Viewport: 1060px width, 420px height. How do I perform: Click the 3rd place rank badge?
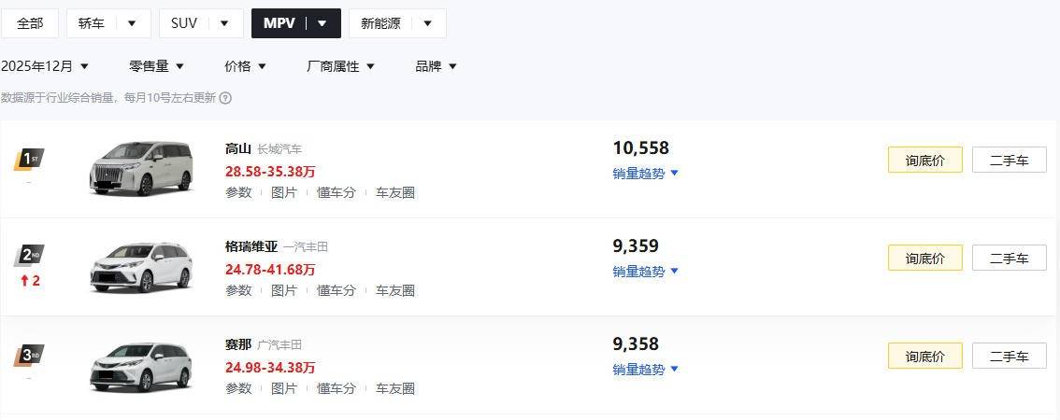click(x=29, y=355)
